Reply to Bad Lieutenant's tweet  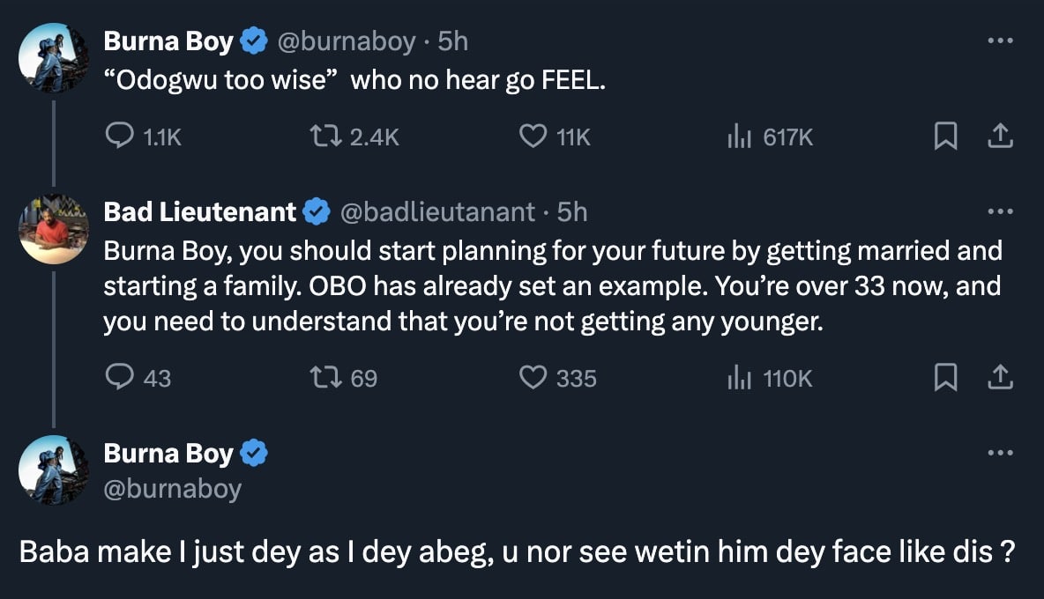[x=119, y=378]
